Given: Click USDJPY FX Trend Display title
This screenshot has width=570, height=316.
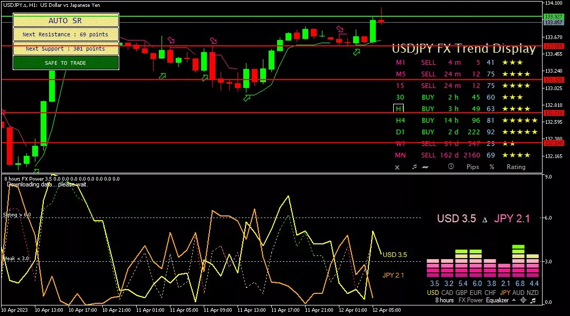Looking at the screenshot, I should tap(464, 48).
